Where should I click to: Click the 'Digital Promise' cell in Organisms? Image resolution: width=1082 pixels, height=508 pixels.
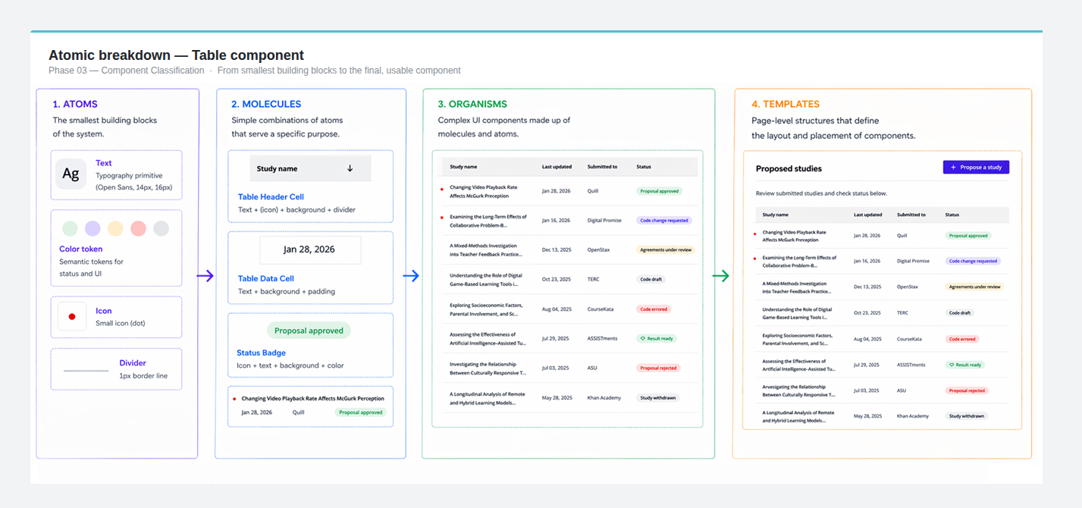click(604, 221)
